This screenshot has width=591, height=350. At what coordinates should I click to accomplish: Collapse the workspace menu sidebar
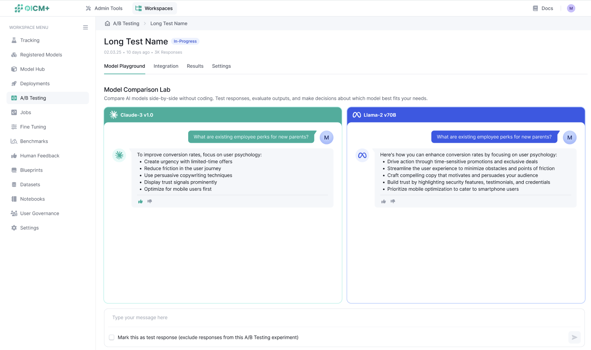pos(85,28)
